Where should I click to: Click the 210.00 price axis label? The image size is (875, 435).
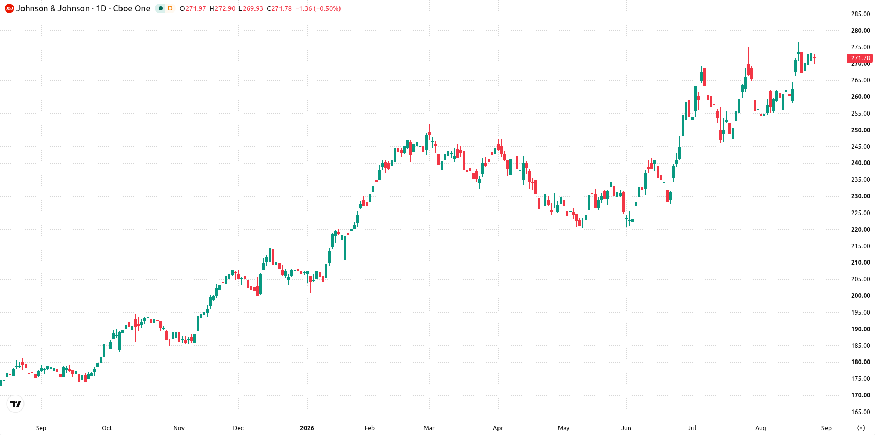tap(860, 263)
